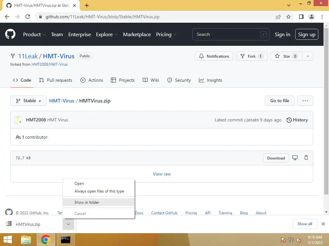Close the downloads bar
The image size is (329, 246).
tap(323, 224)
